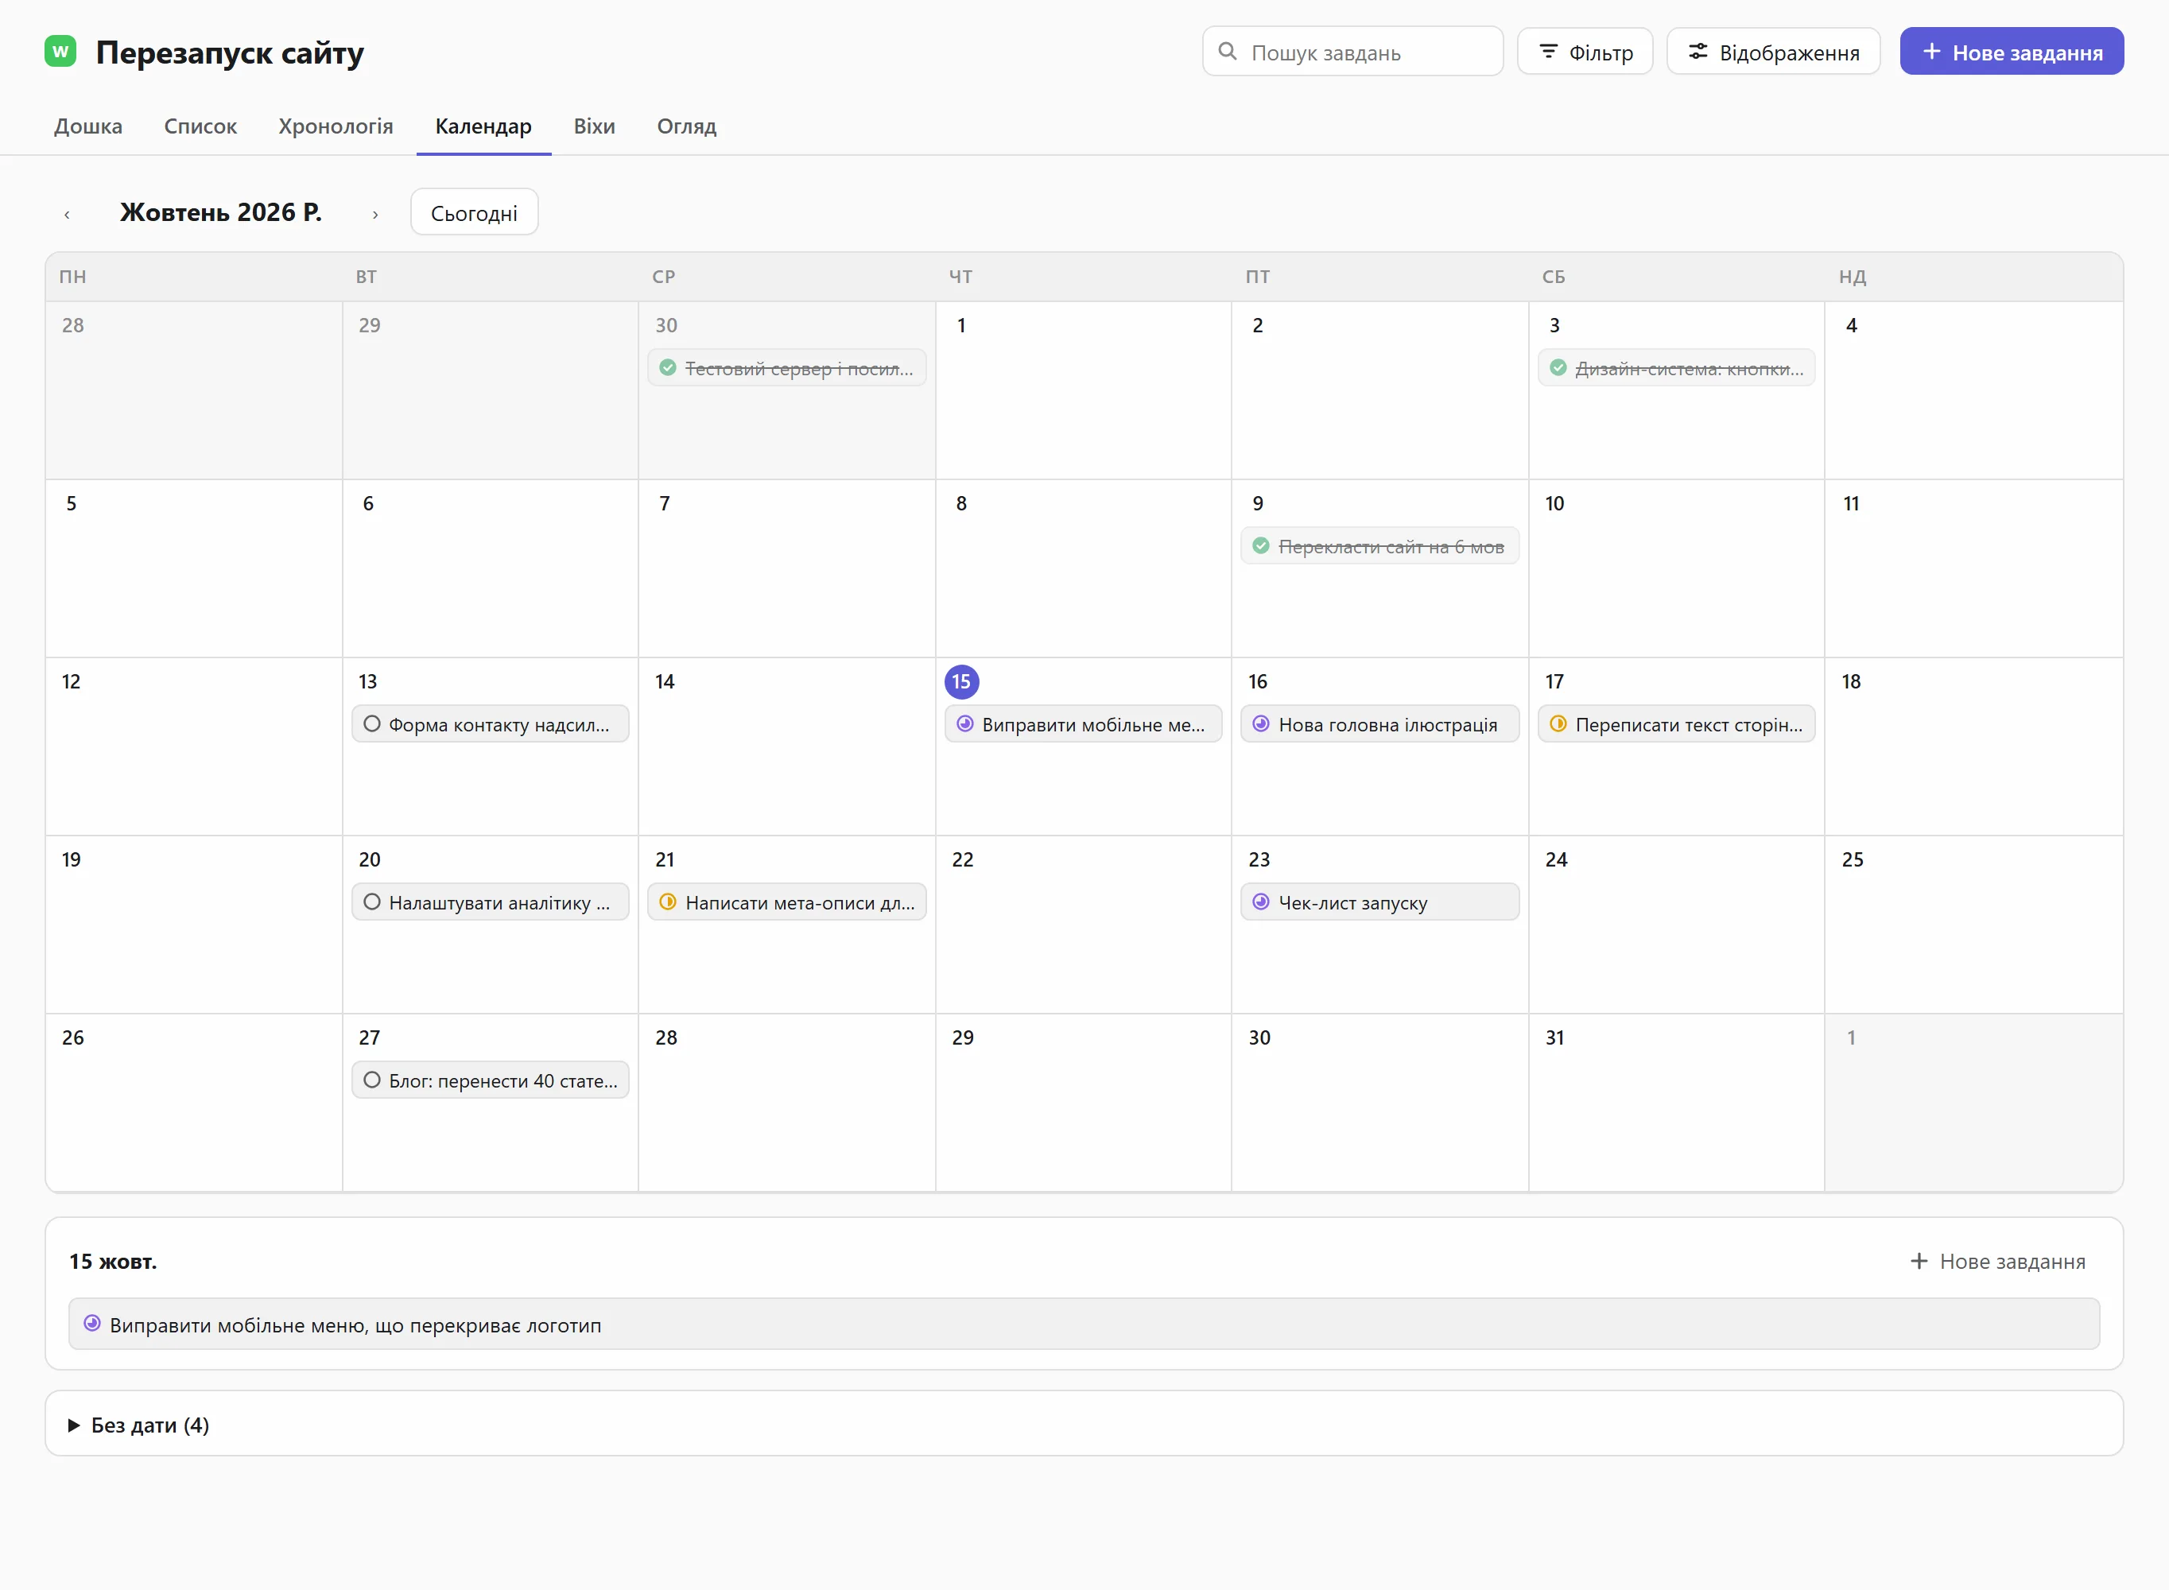Click status icon of Виправити мобільне in calendar
This screenshot has width=2169, height=1590.
click(964, 723)
